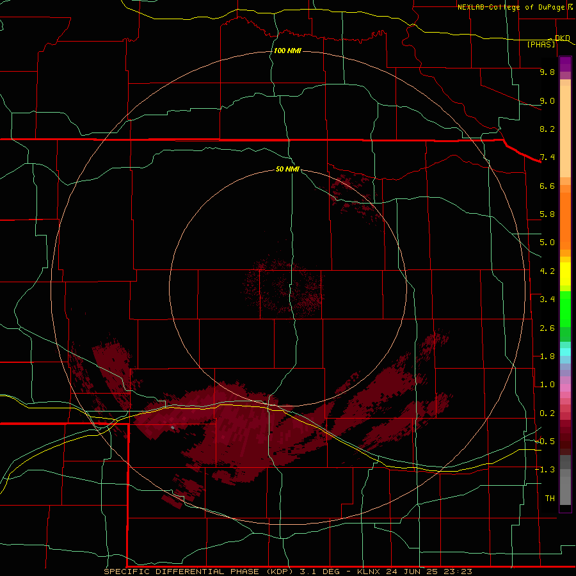Pick the pink color bar segment
The width and height of the screenshot is (576, 576).
[x=565, y=388]
